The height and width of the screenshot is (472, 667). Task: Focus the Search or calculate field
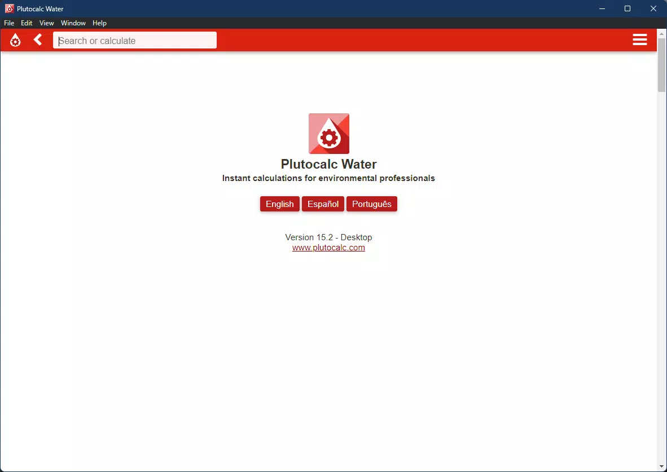point(135,41)
